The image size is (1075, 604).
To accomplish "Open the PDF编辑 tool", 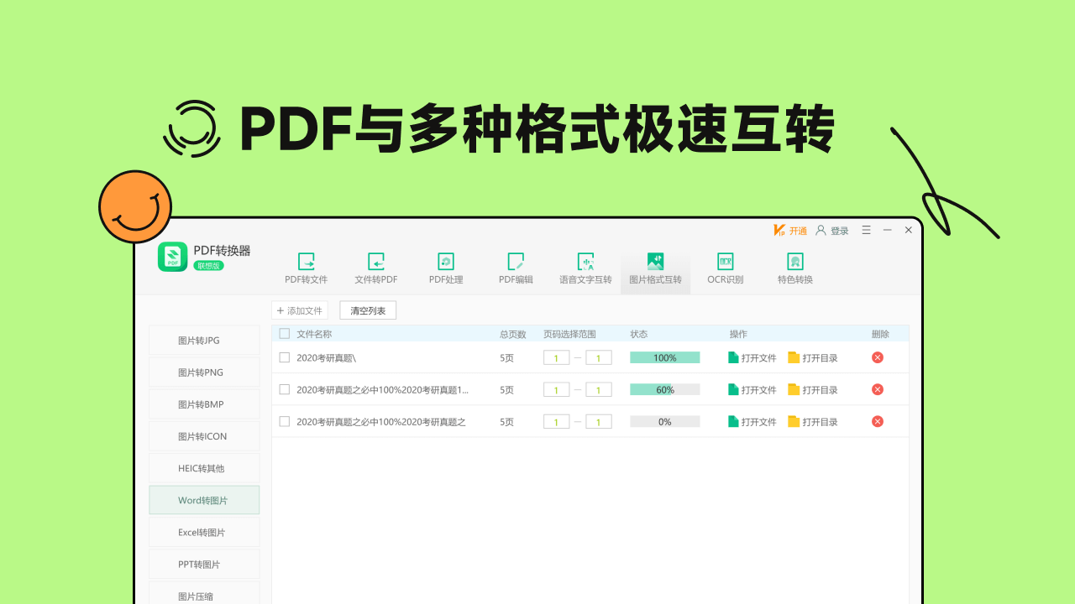I will 516,268.
